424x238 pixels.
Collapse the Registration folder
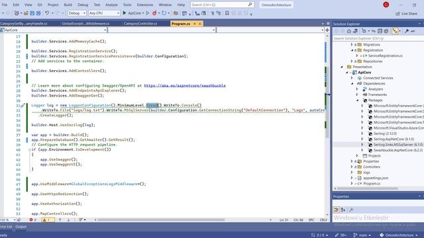[352, 50]
